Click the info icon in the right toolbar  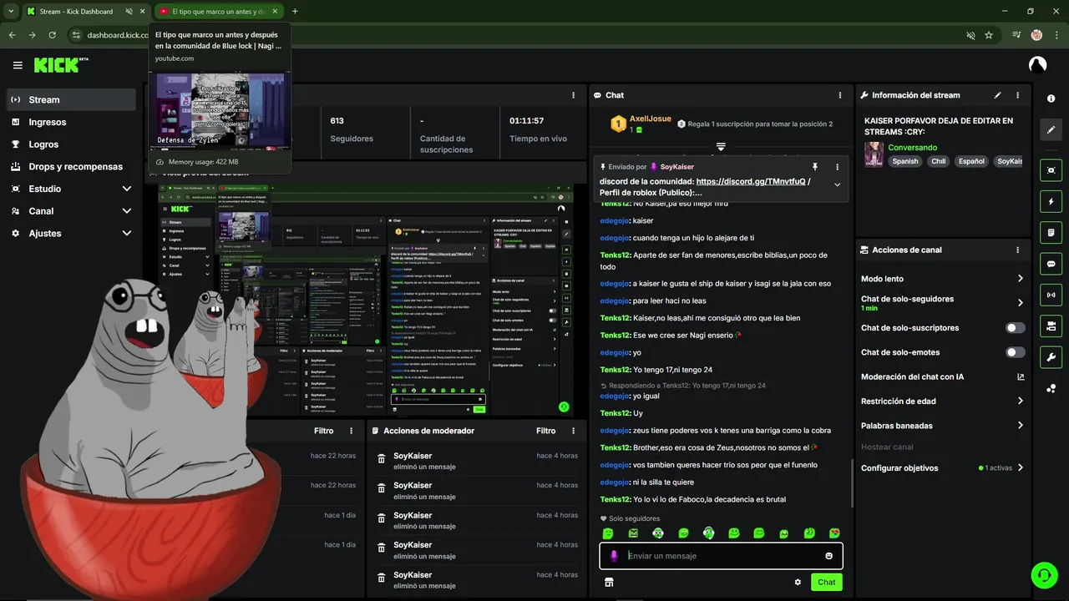click(1051, 98)
